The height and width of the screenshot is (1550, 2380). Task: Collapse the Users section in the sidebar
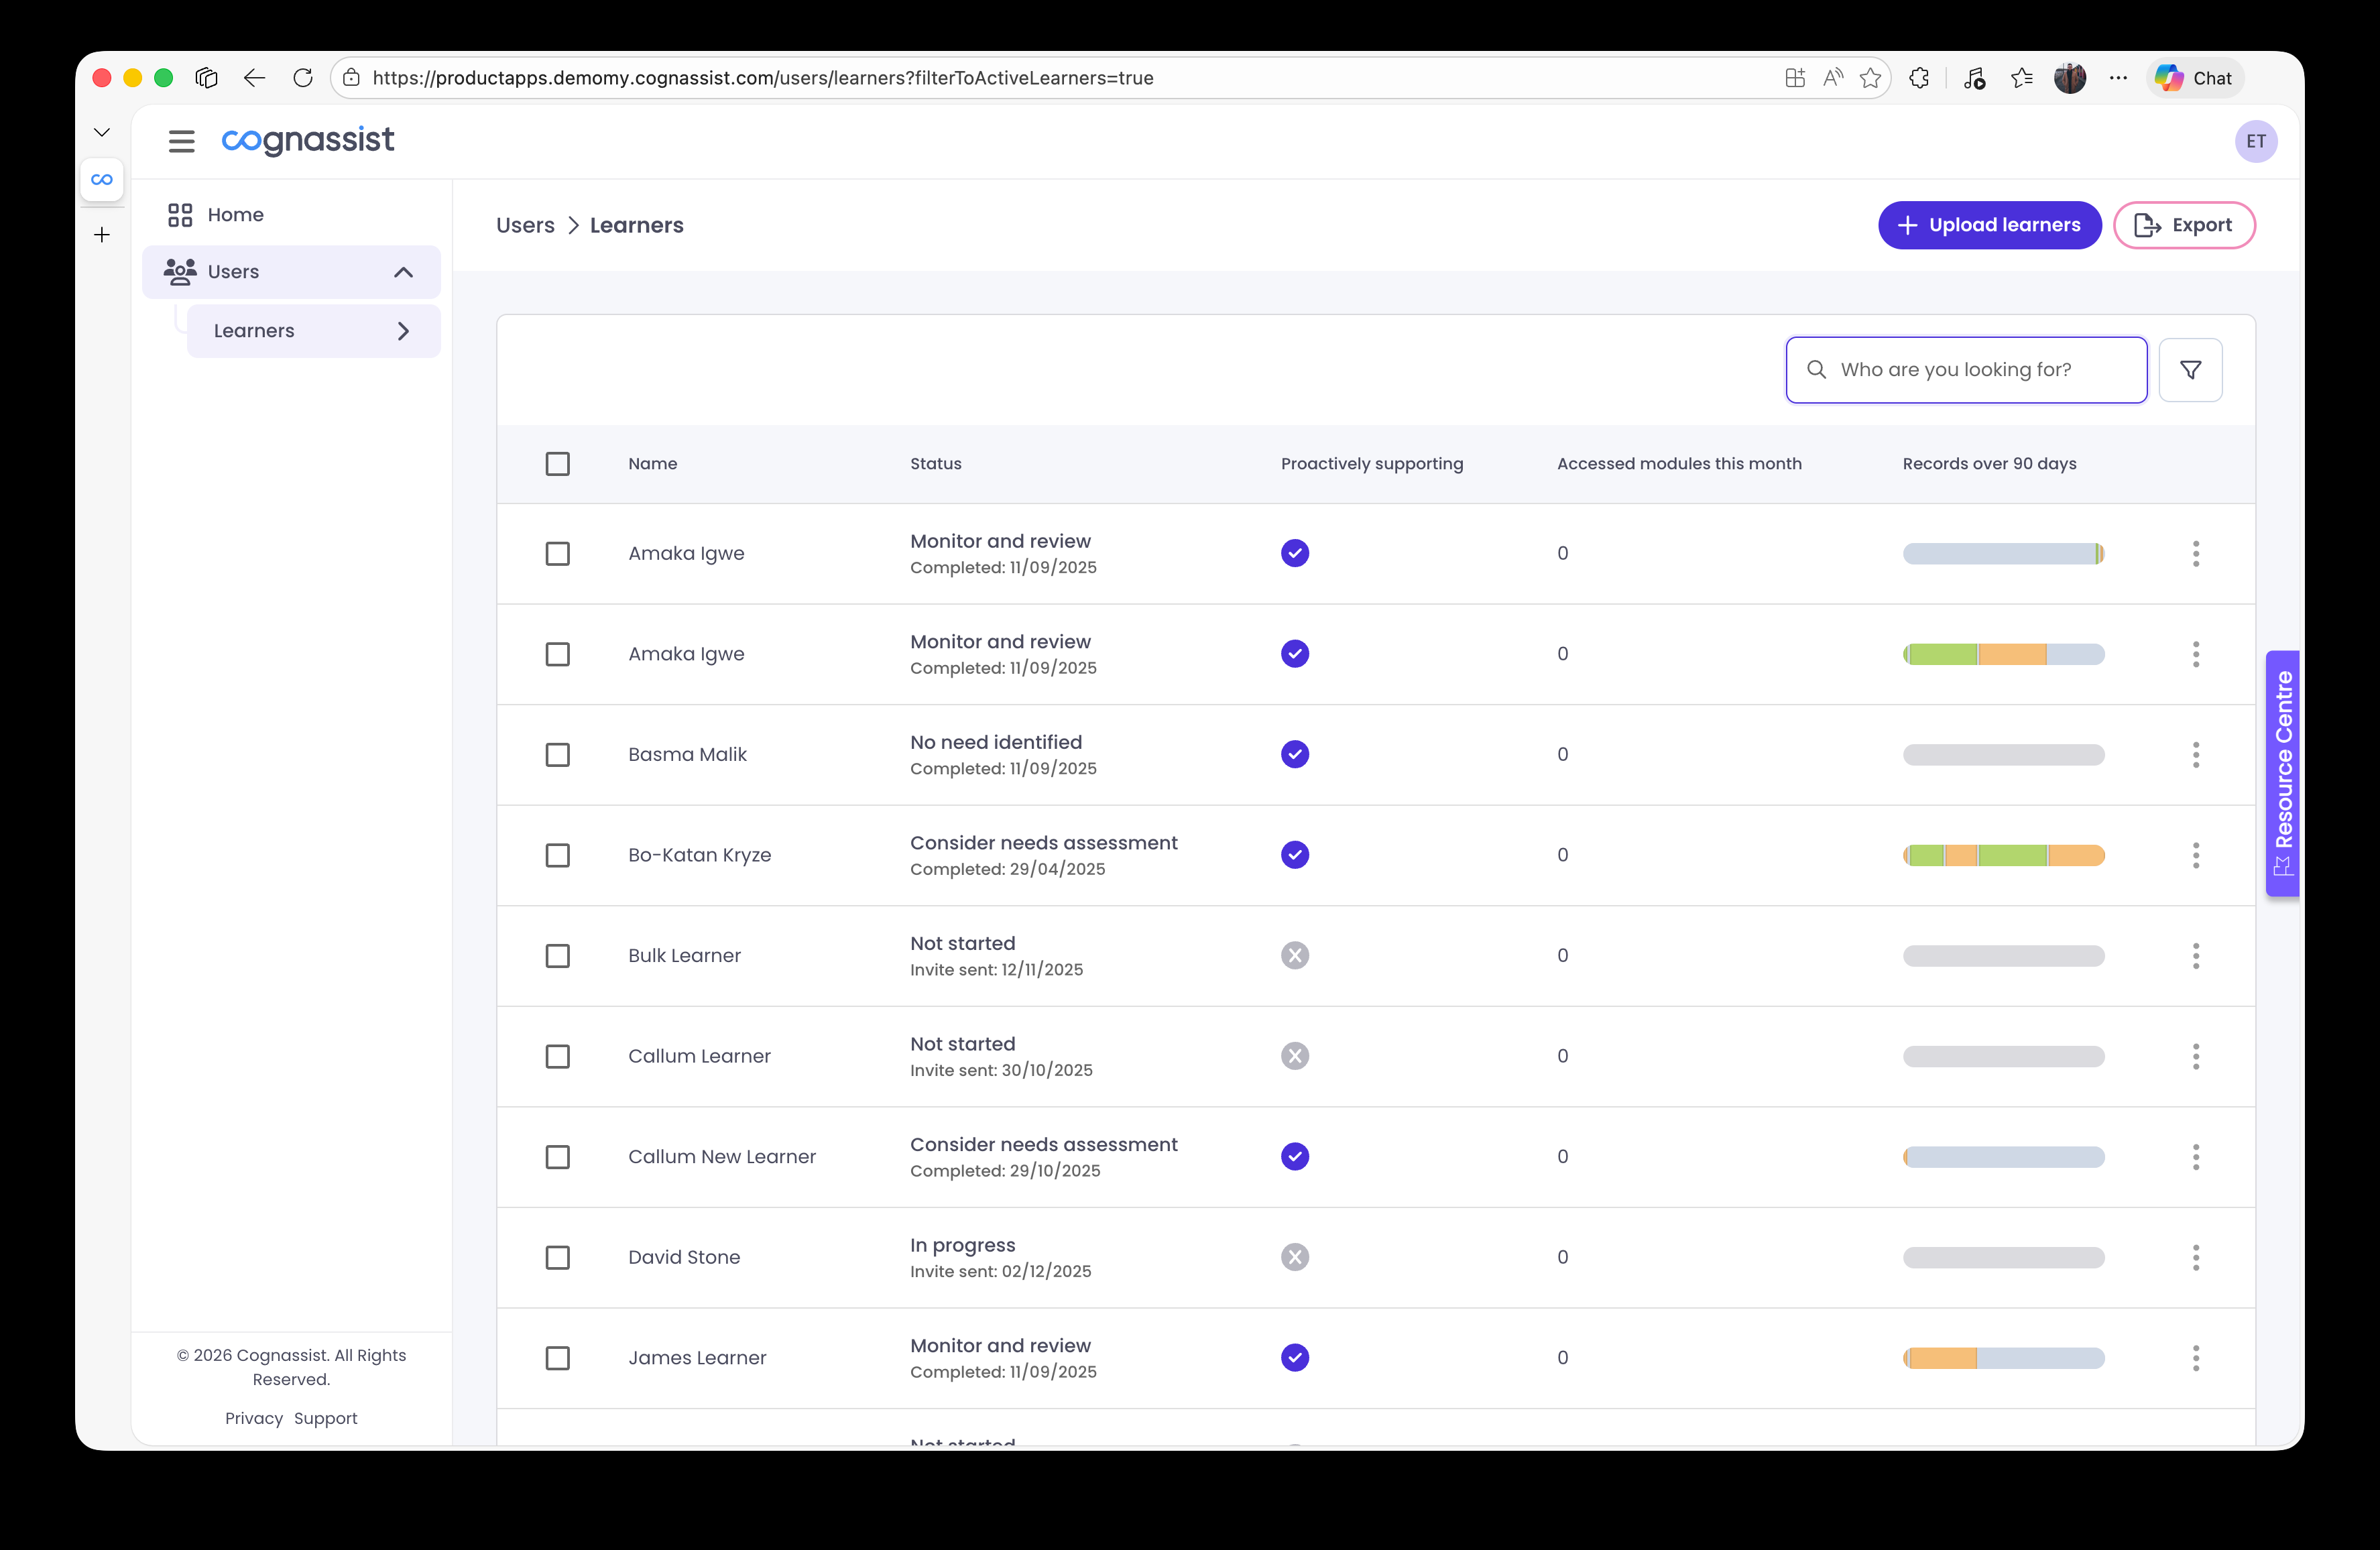(403, 271)
